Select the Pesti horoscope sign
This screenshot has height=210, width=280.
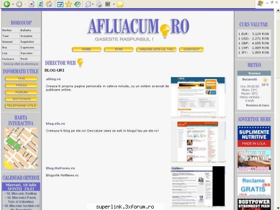24,59
